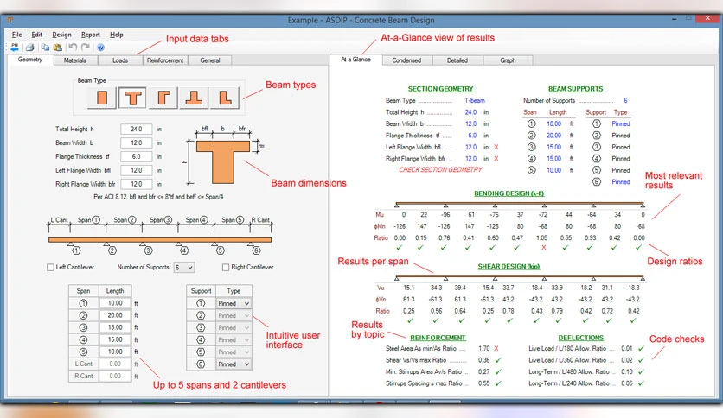
Task: Switch to the Materials tab
Action: click(75, 60)
